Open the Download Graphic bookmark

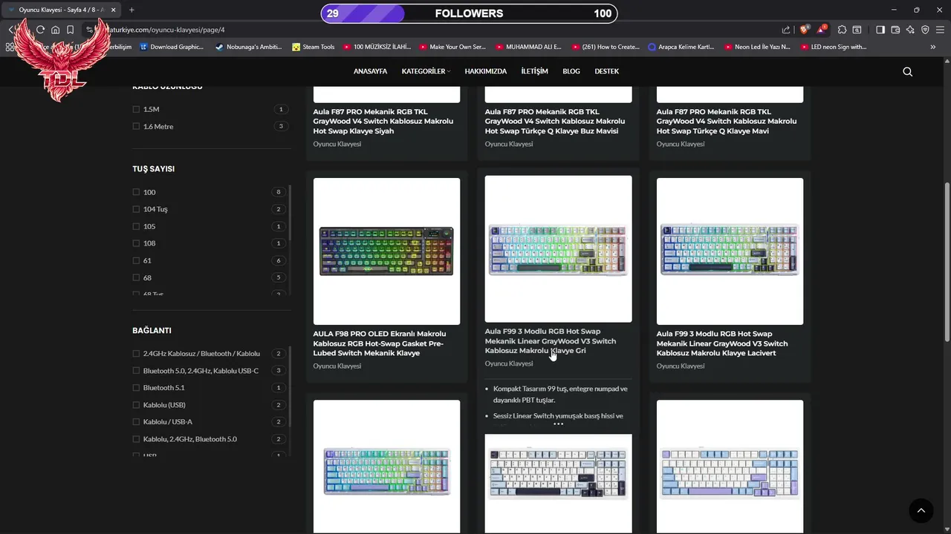(x=172, y=47)
